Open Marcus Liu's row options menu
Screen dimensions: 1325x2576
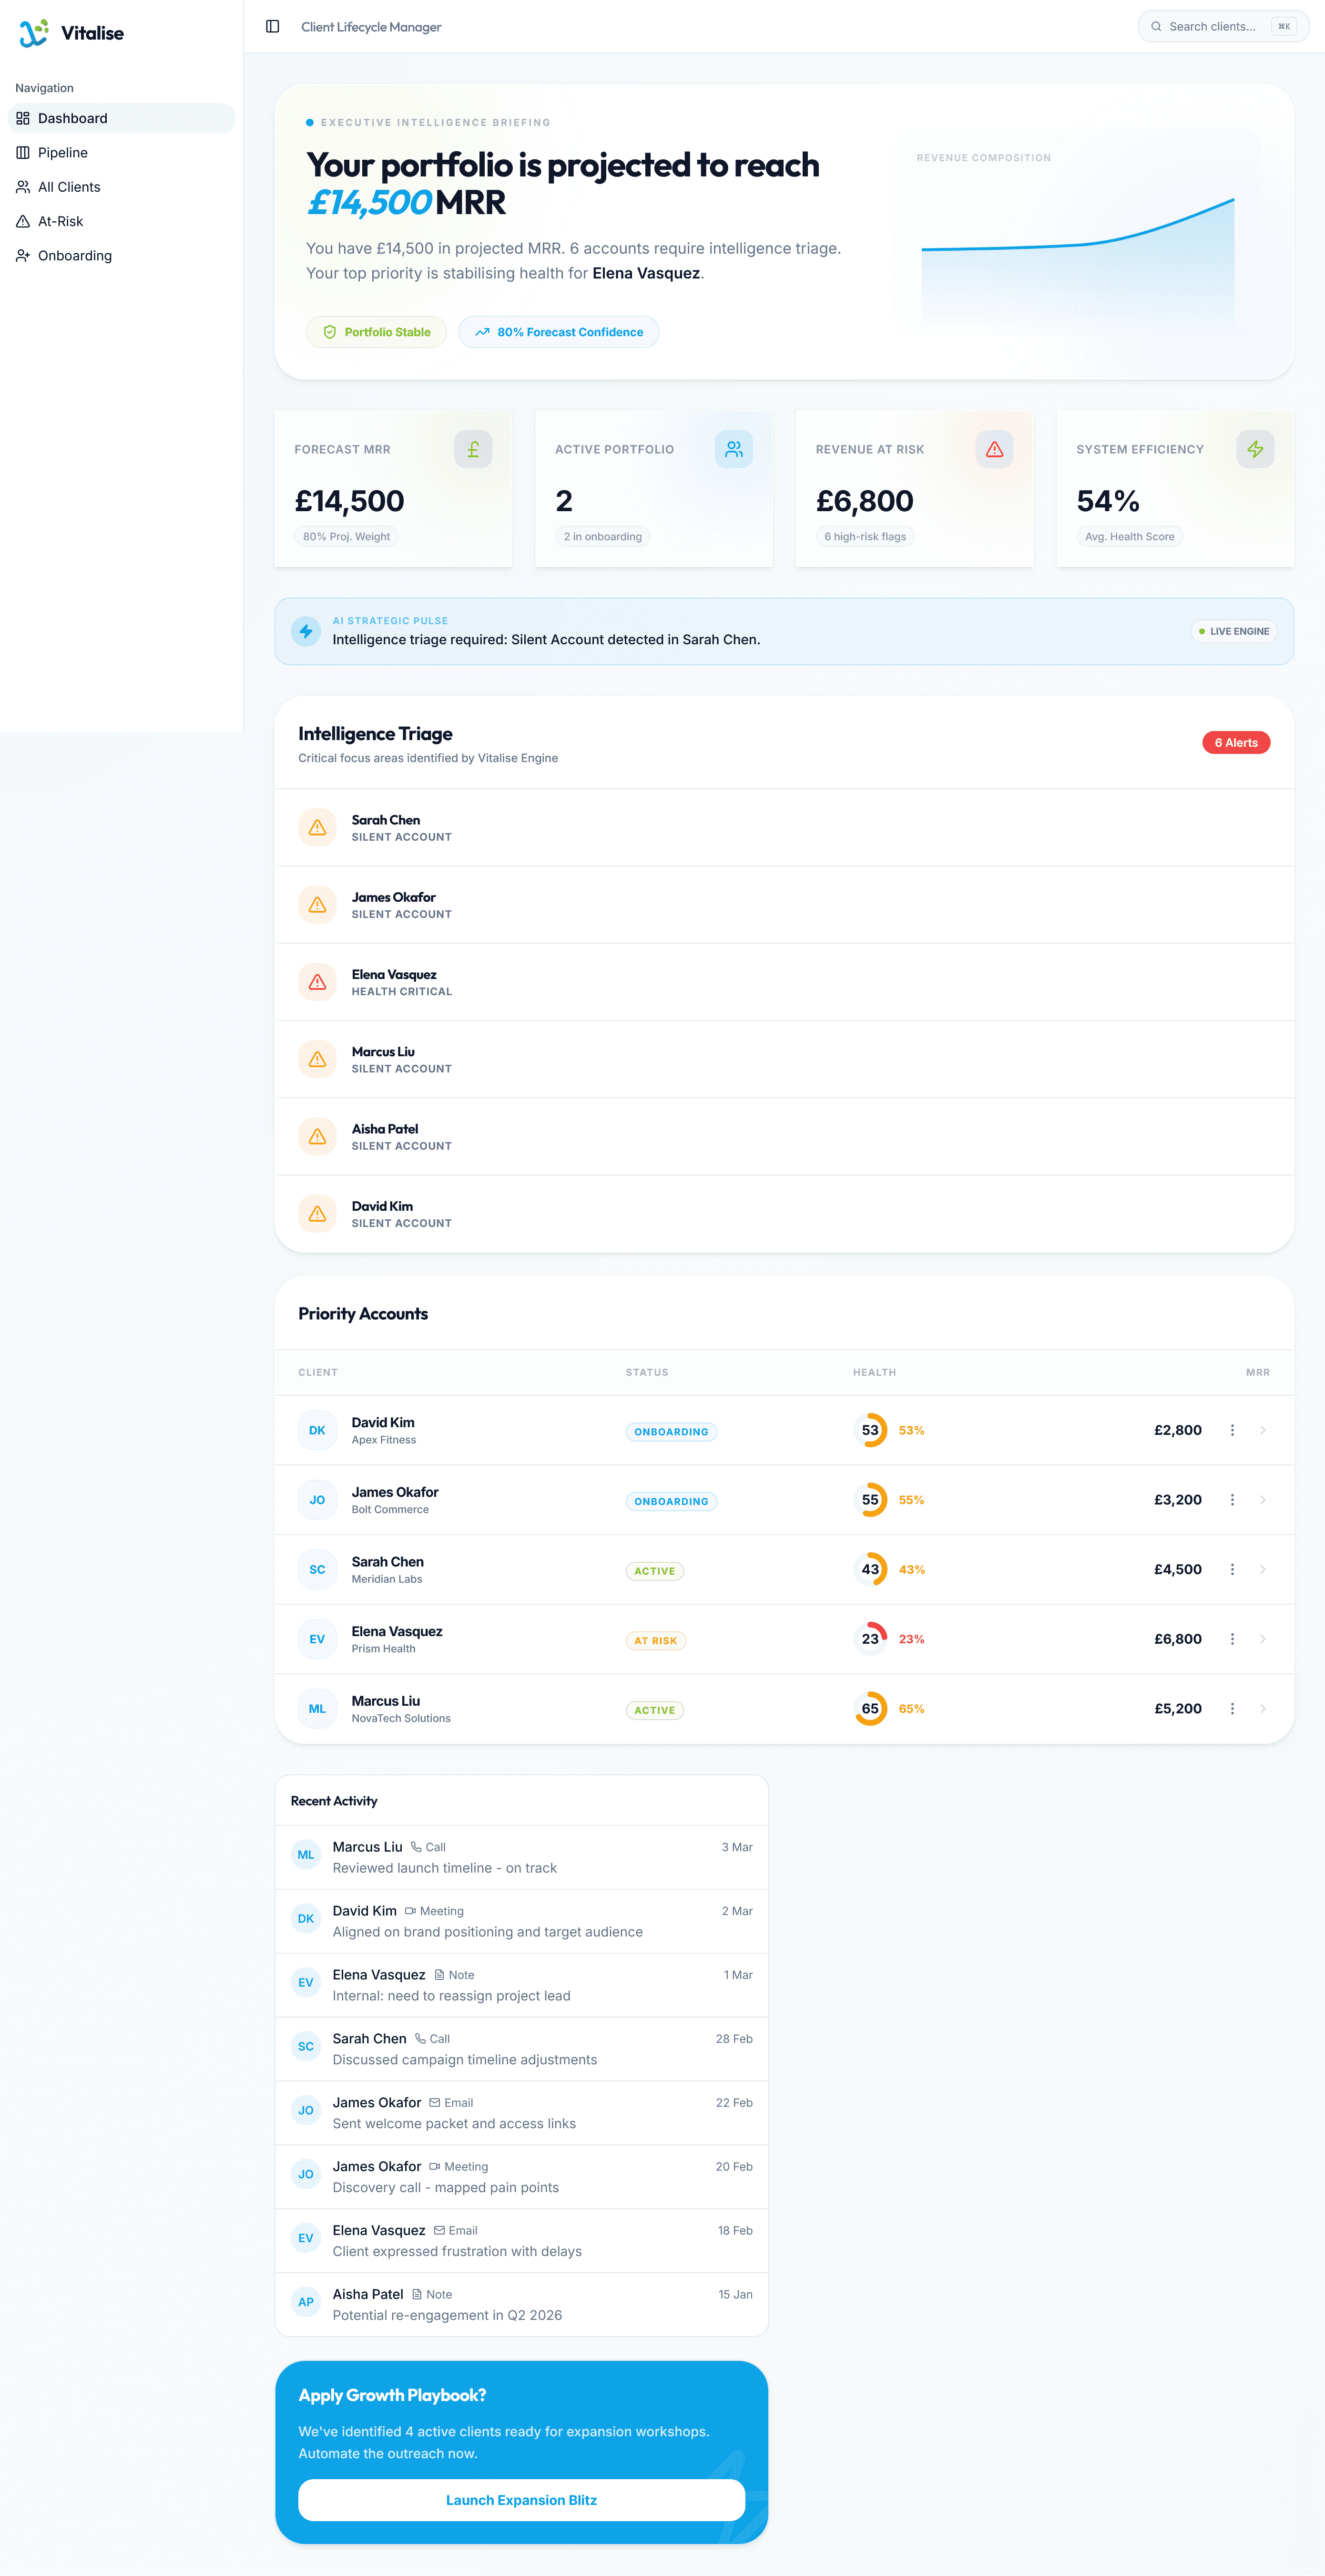(x=1232, y=1709)
